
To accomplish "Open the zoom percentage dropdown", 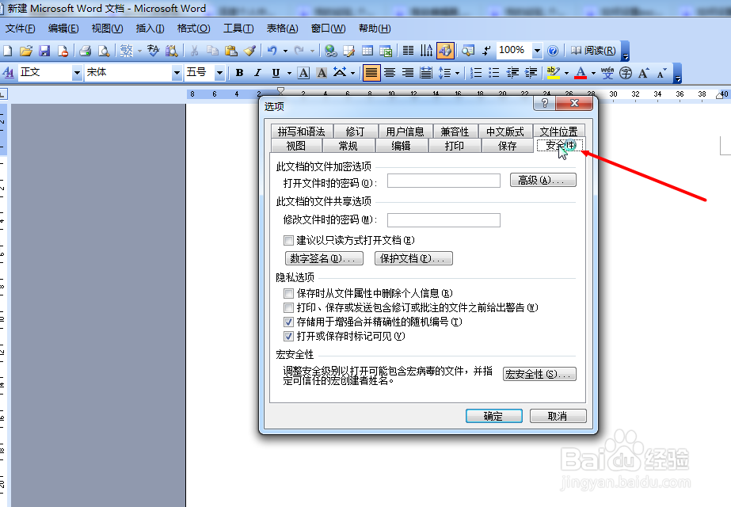I will (x=537, y=51).
